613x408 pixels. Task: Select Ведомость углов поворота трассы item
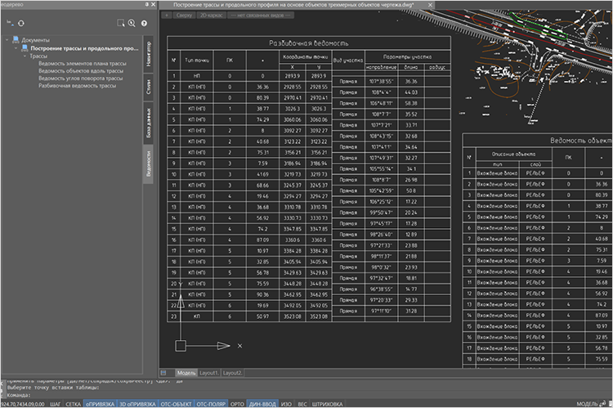point(81,78)
